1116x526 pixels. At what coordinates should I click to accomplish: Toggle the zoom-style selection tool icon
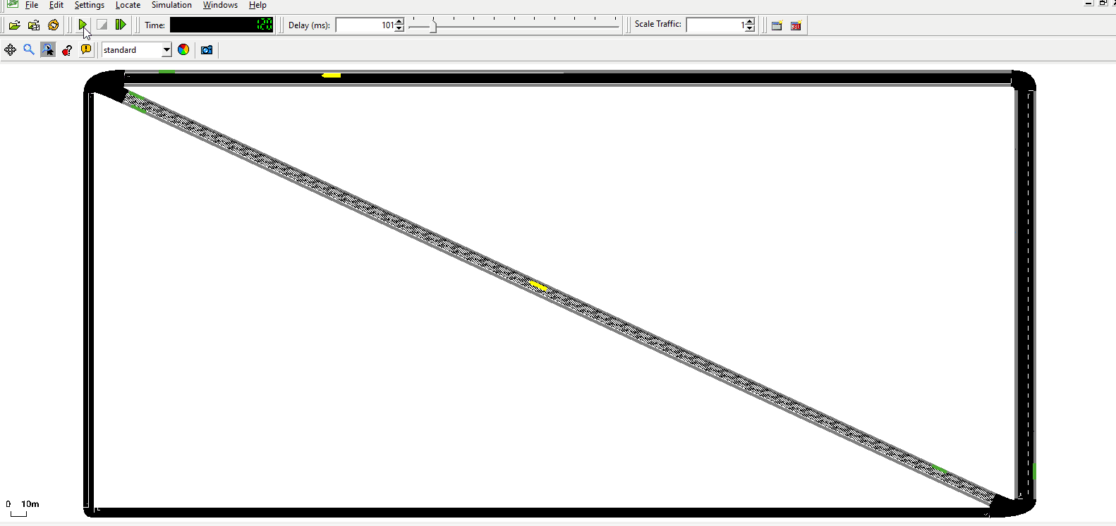[x=48, y=50]
